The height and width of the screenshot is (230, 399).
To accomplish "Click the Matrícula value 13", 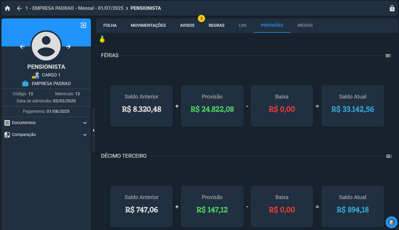I will 77,94.
